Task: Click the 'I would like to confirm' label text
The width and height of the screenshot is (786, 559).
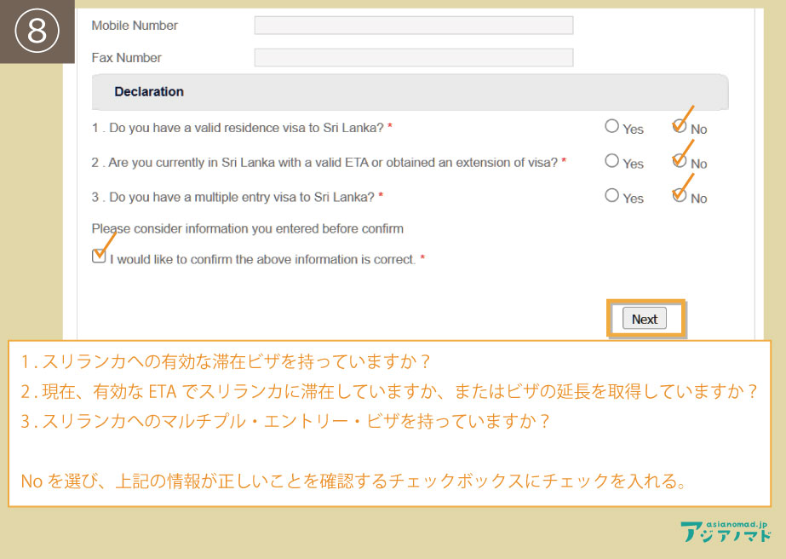Action: pos(262,260)
